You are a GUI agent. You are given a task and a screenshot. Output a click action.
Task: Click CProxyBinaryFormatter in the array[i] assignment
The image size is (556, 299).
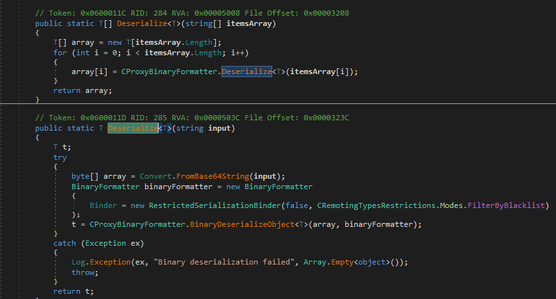[x=169, y=71]
